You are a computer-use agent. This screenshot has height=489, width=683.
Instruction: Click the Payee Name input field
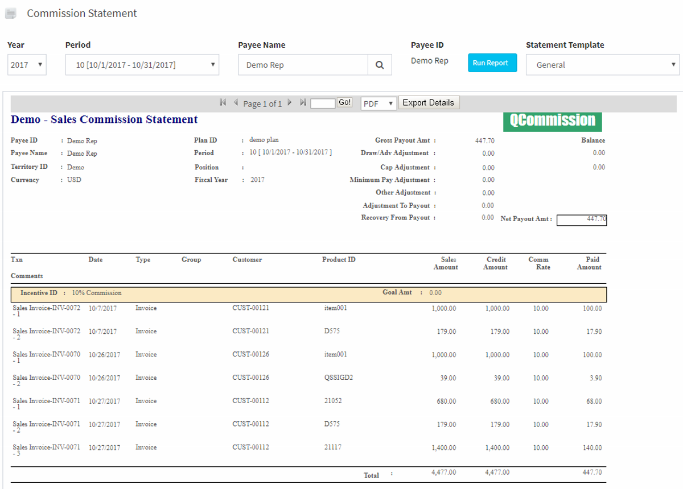303,65
